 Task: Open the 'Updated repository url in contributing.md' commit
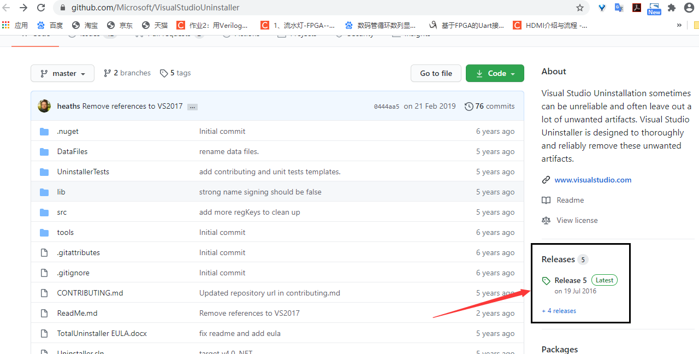pyautogui.click(x=270, y=293)
